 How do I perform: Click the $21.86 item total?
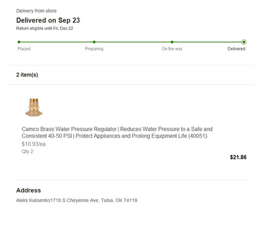pyautogui.click(x=238, y=157)
